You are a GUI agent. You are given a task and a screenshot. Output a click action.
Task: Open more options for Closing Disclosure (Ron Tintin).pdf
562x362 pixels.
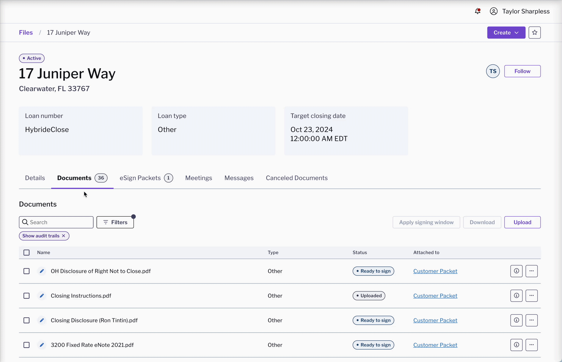pyautogui.click(x=532, y=320)
